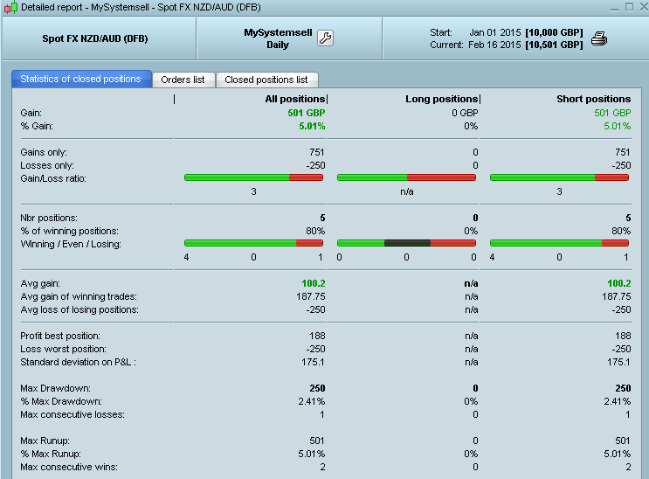Click All positions Gain/Loss ratio bar
The height and width of the screenshot is (479, 649).
point(253,177)
